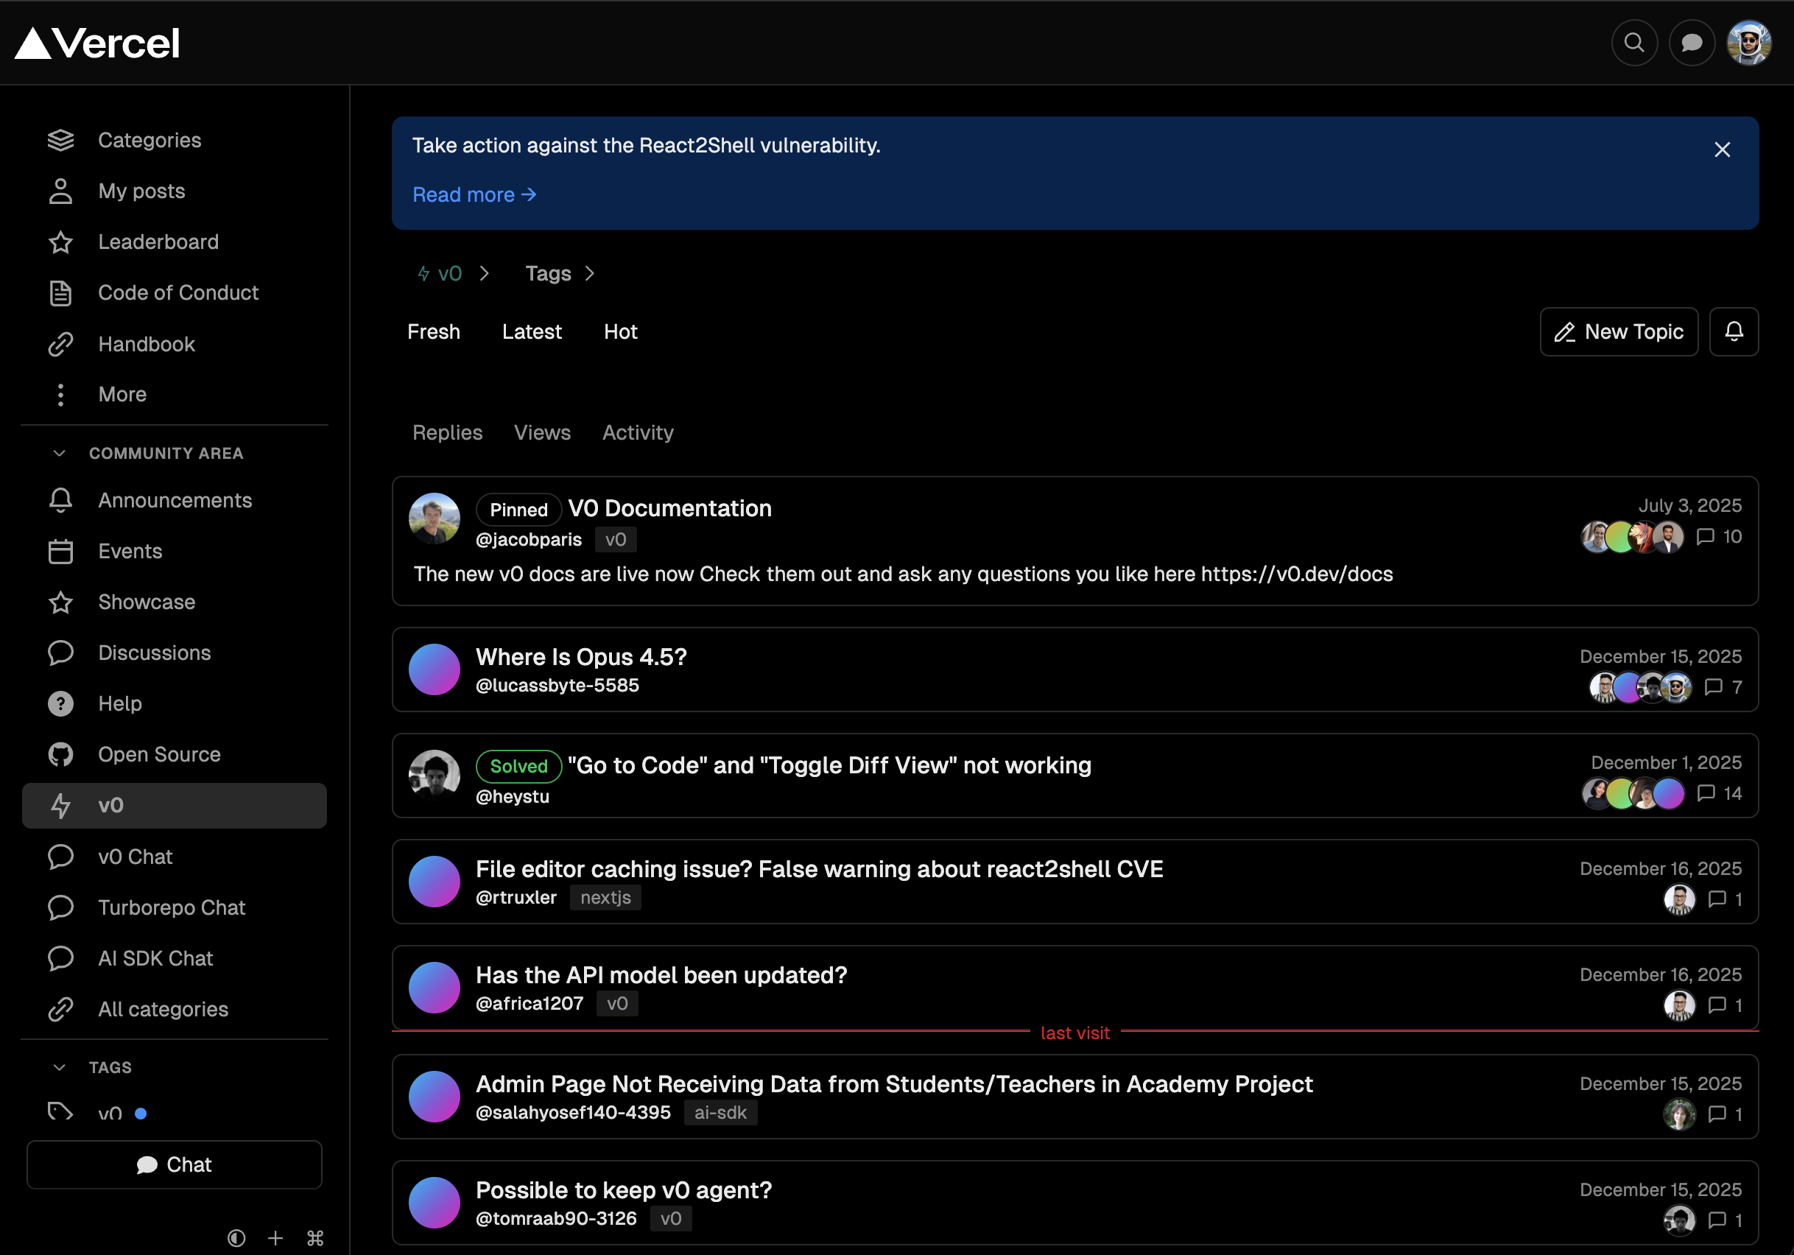This screenshot has width=1794, height=1255.
Task: Collapse the Tags section in the sidebar
Action: pyautogui.click(x=60, y=1066)
